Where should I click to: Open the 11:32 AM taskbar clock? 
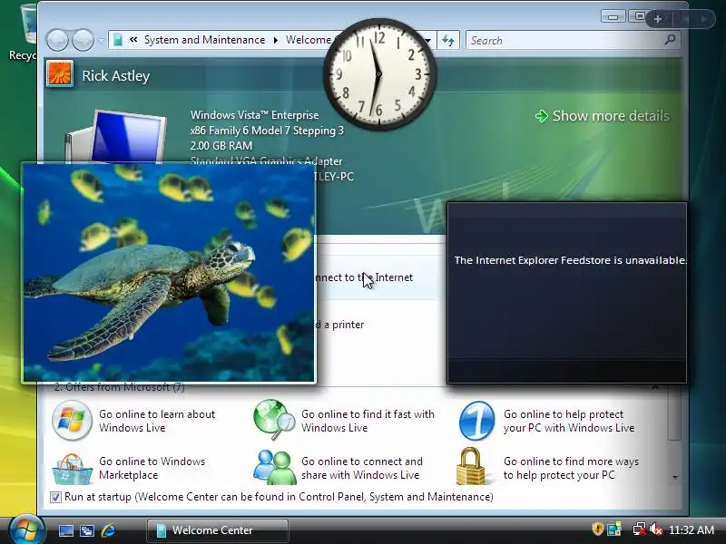point(692,530)
